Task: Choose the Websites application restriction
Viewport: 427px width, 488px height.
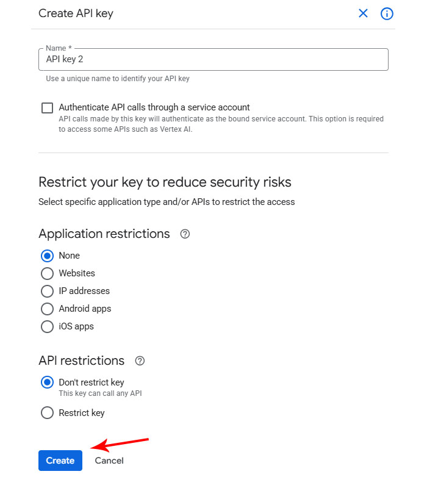Action: tap(47, 273)
